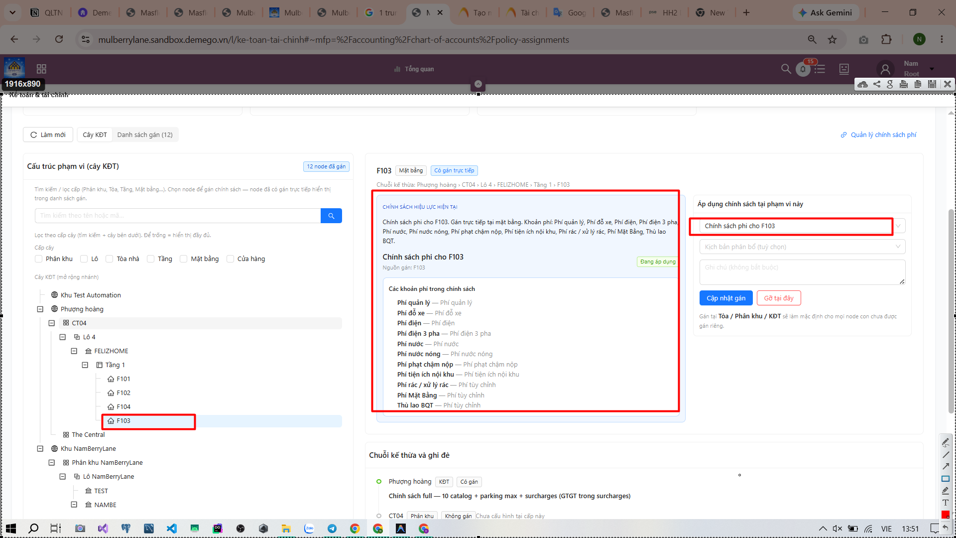The image size is (956, 538).
Task: Open the Quản lý chính sách phí link
Action: coord(879,135)
